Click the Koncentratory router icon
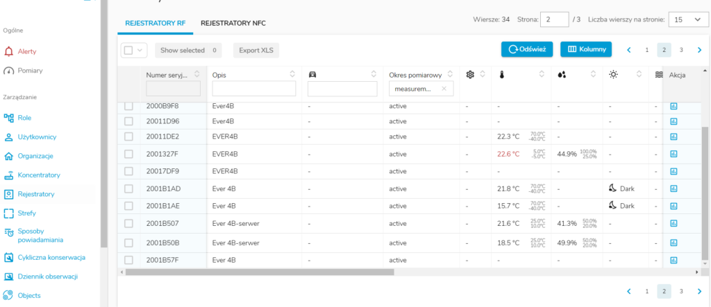The image size is (711, 307). 8,175
